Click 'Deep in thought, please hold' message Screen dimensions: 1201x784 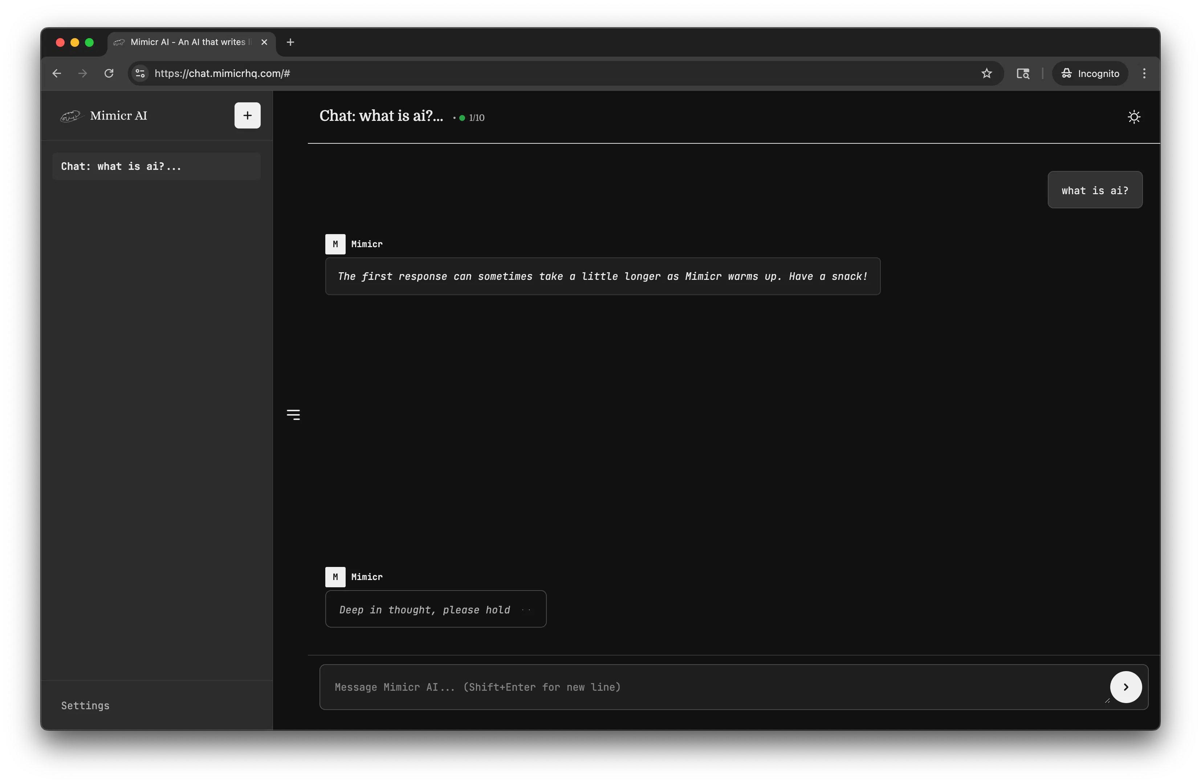(435, 609)
